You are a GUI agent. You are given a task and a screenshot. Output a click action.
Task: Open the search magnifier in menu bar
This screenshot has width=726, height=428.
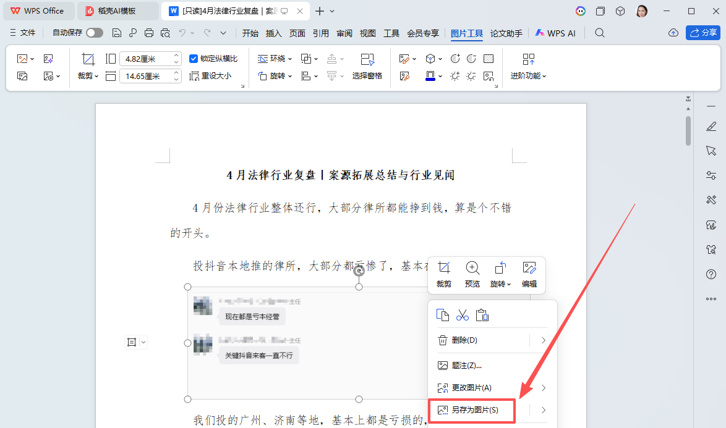point(600,33)
